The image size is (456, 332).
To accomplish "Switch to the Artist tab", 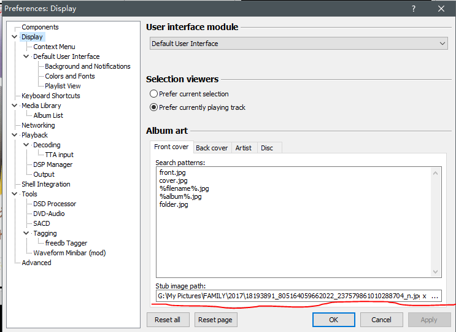I will click(243, 148).
